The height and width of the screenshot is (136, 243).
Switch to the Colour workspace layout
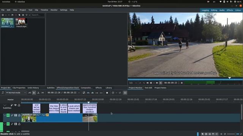(x=238, y=10)
